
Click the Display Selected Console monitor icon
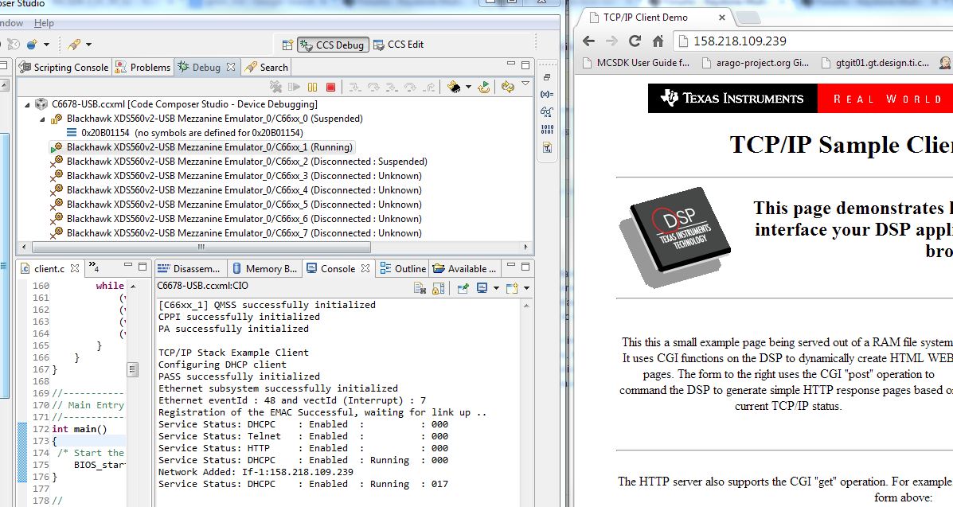click(482, 288)
